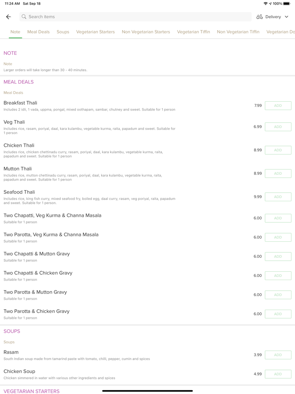
Task: Tap the Chicken Soup item name
Action: 19,371
